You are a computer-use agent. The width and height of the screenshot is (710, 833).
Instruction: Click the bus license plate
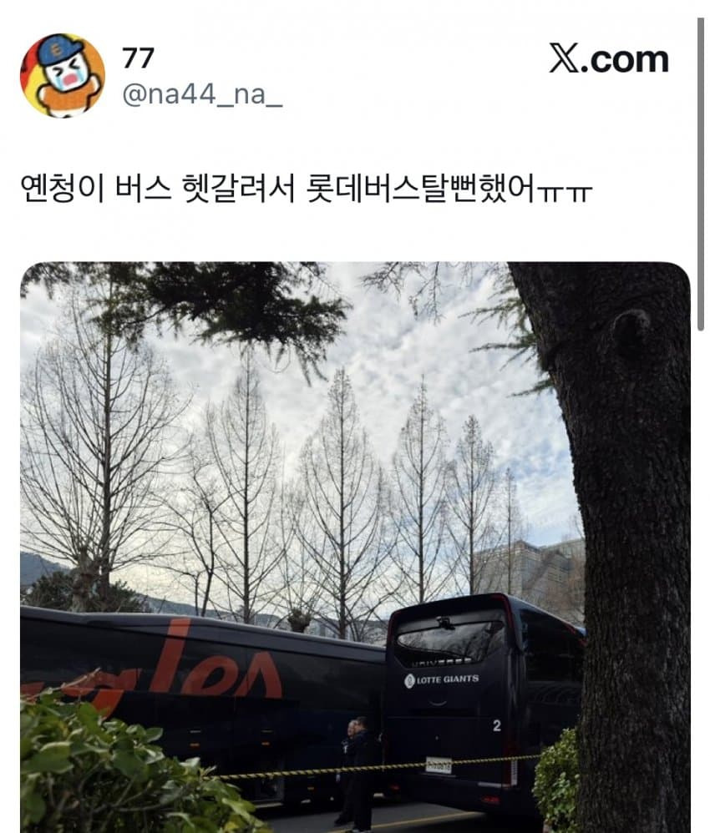click(x=439, y=765)
